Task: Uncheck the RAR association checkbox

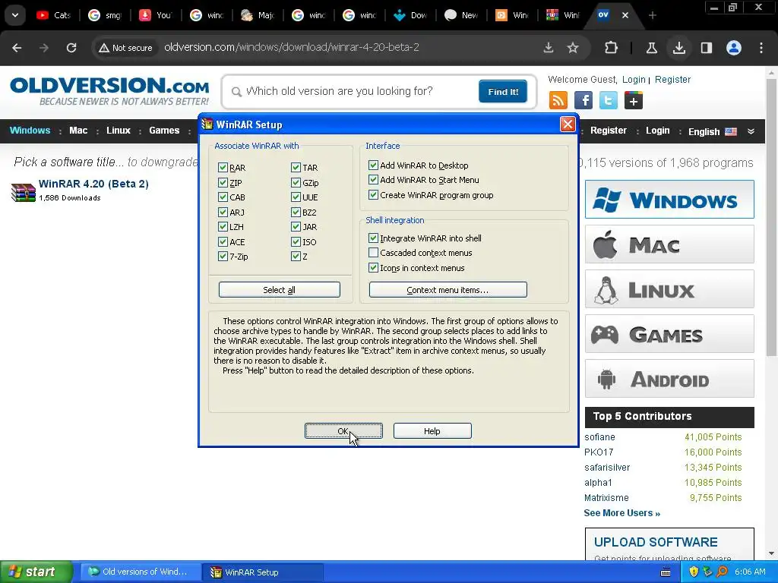Action: point(223,168)
